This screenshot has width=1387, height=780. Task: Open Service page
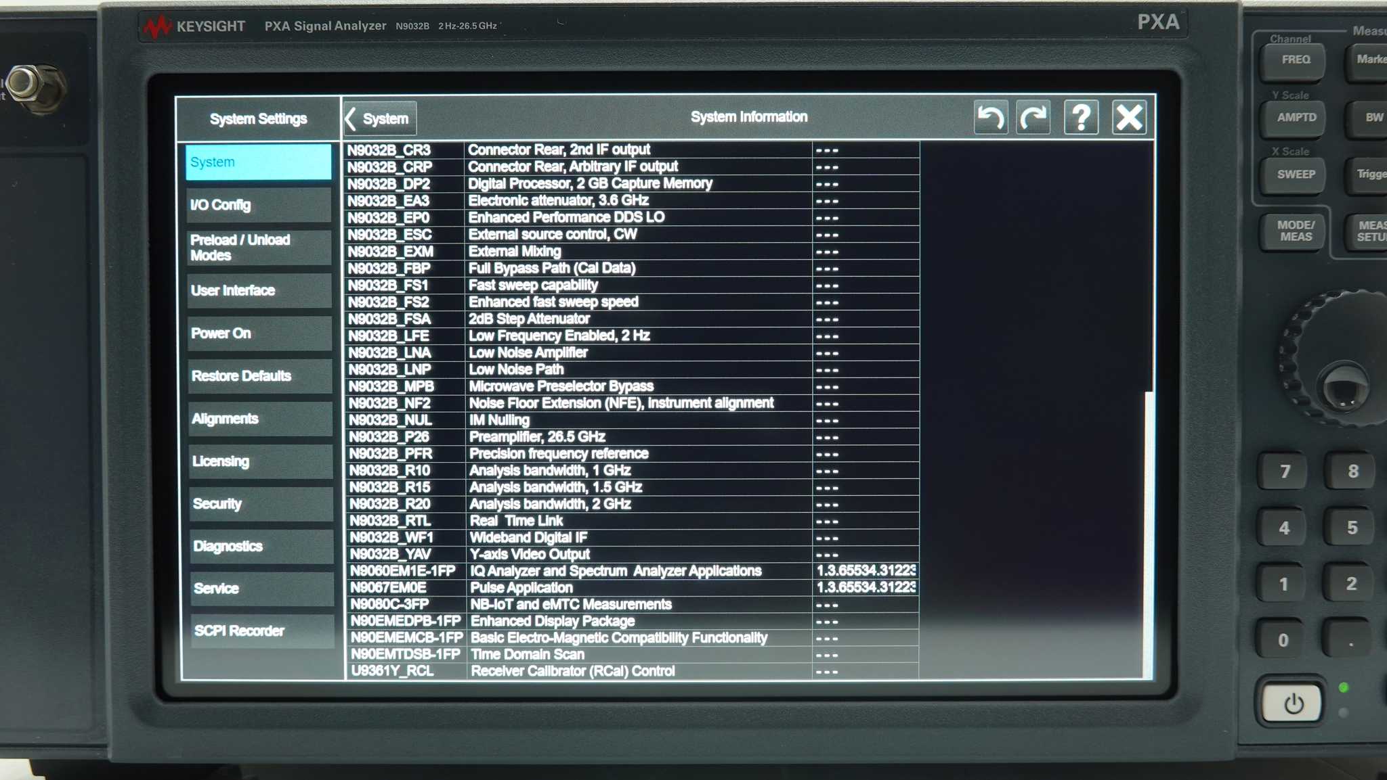tap(261, 588)
